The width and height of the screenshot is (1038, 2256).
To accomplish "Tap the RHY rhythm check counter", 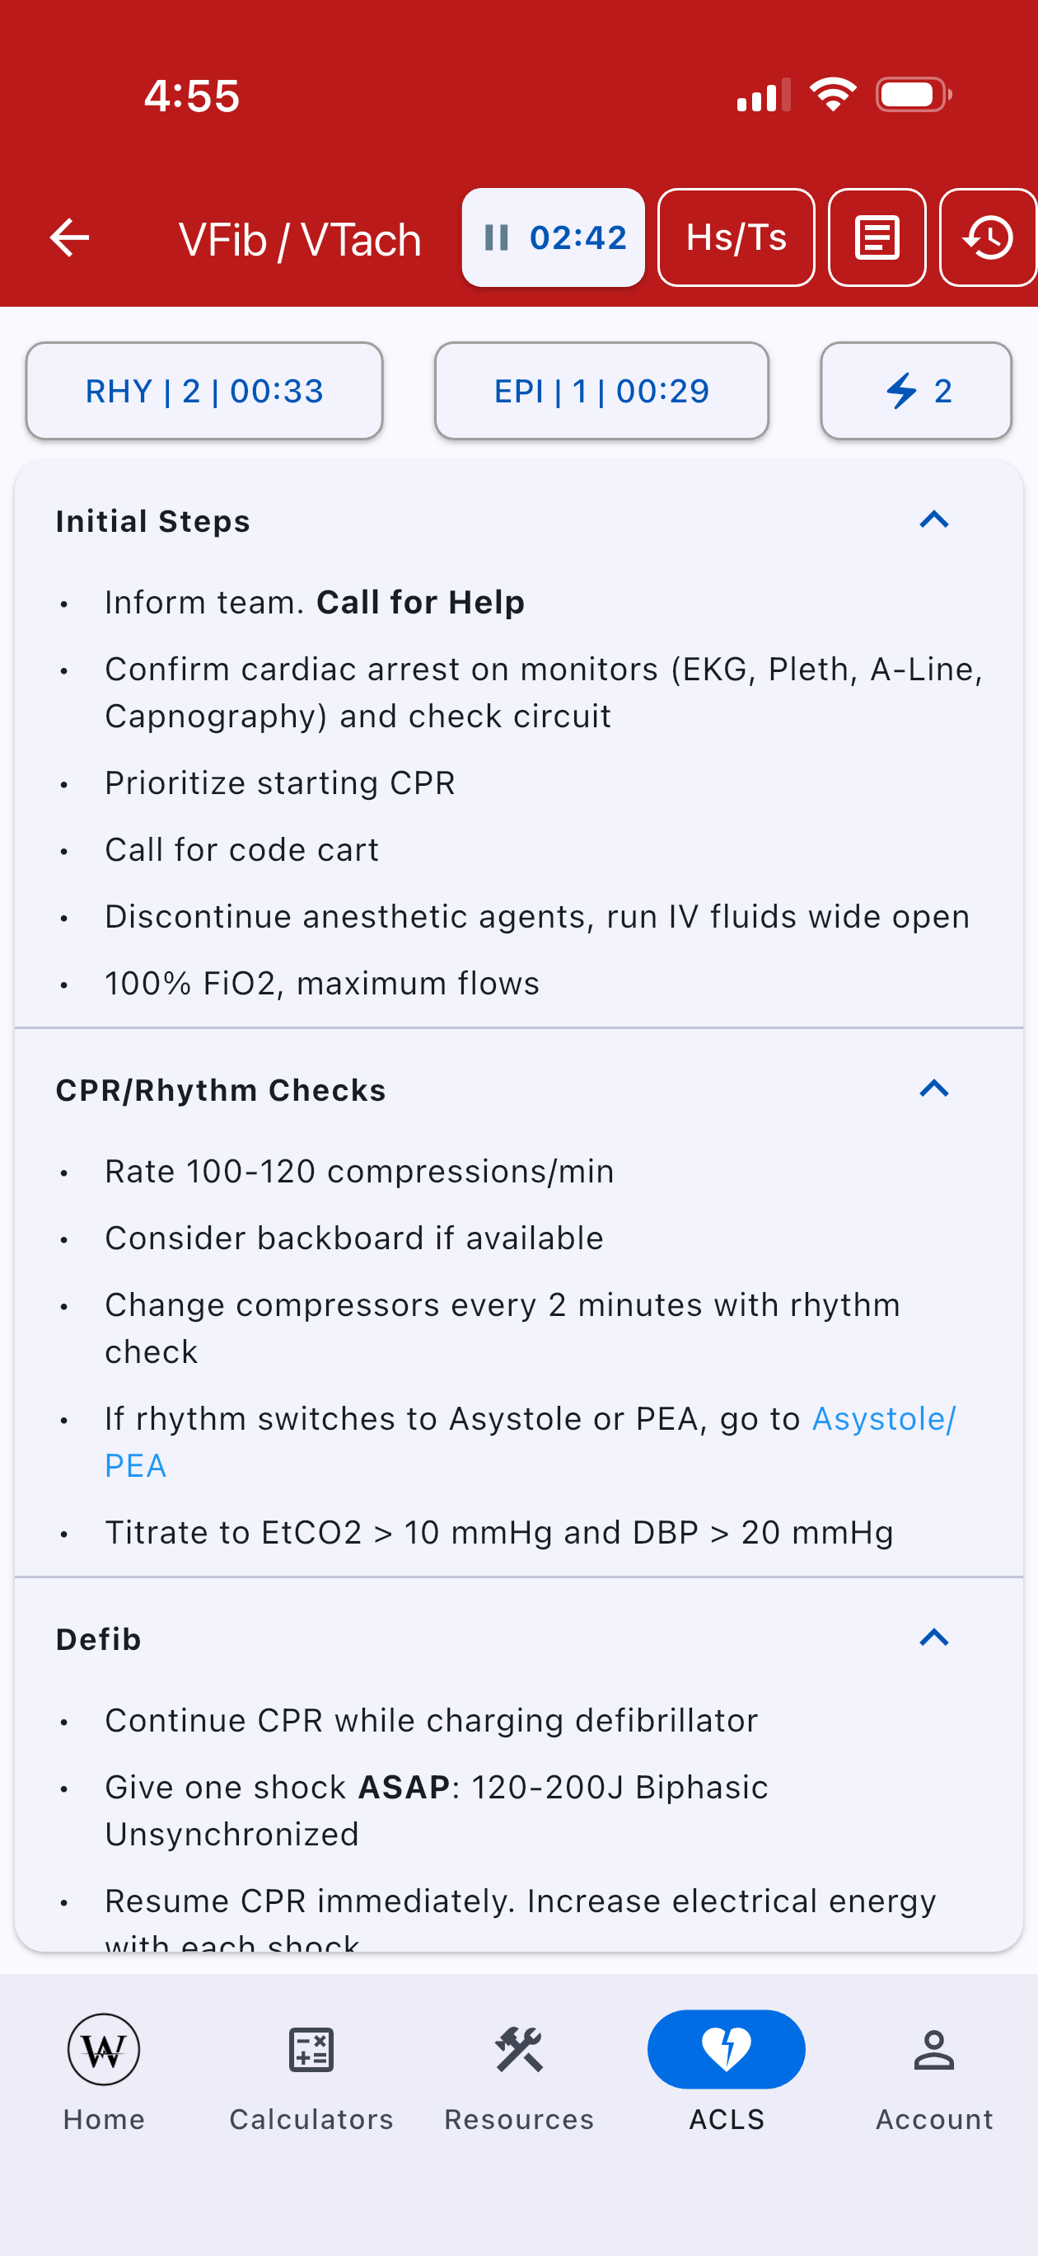I will coord(204,391).
